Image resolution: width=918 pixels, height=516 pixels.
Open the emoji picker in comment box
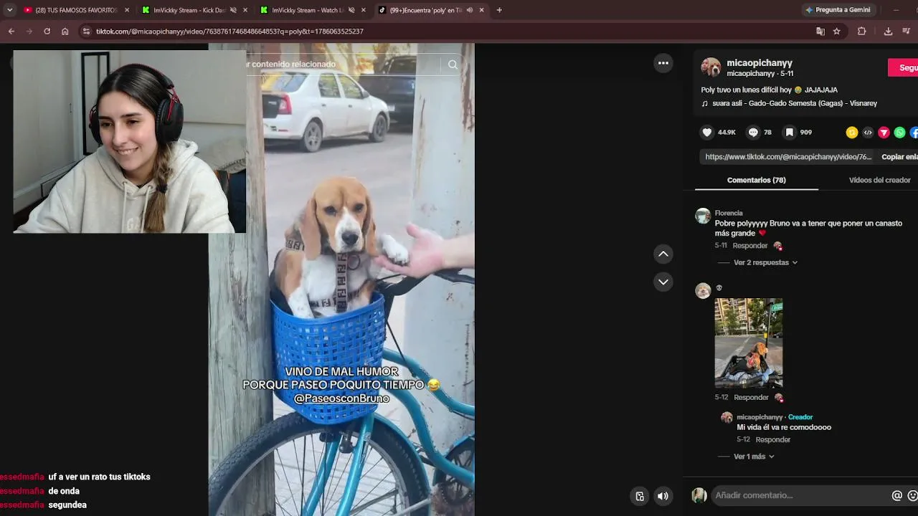click(x=912, y=495)
